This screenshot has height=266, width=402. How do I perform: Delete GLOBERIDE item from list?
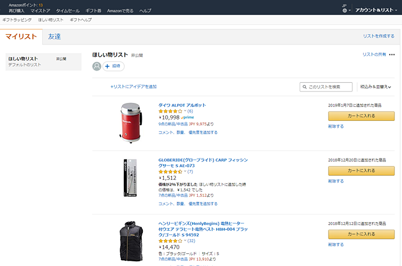336,181
